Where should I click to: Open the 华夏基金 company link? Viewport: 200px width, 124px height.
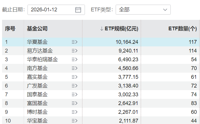pos(37,42)
